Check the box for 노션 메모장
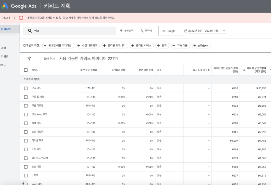Image resolution: width=271 pixels, height=185 pixels. [x=26, y=132]
